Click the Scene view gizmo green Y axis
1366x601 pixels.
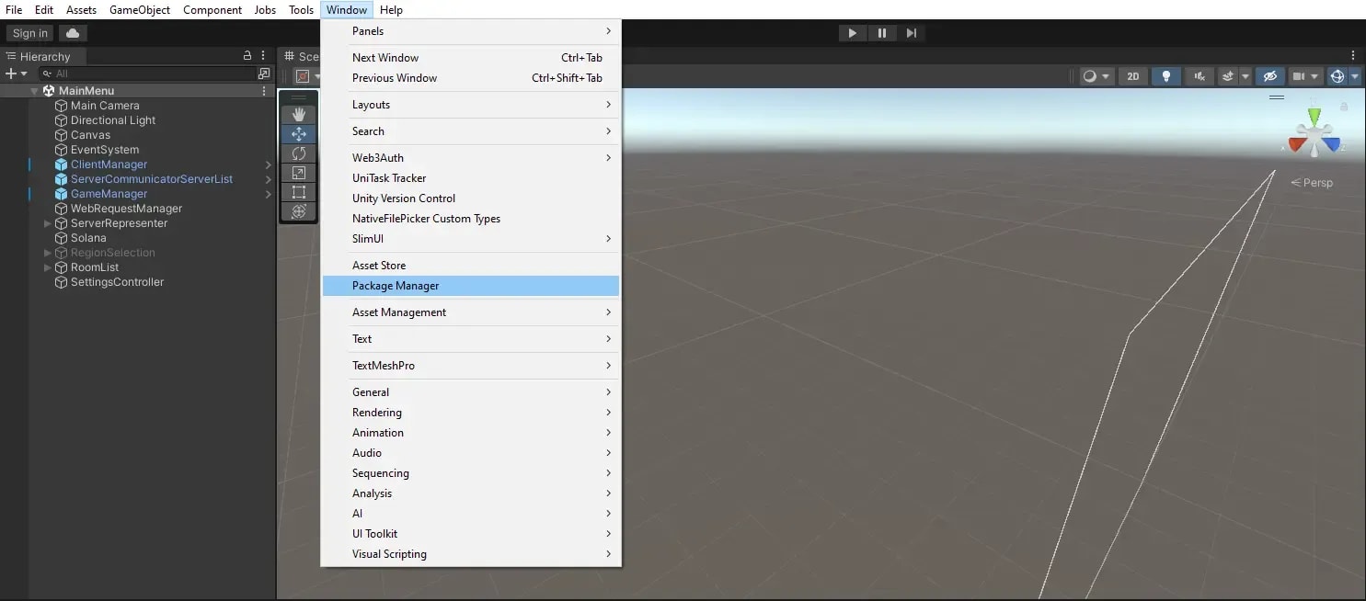(1314, 117)
